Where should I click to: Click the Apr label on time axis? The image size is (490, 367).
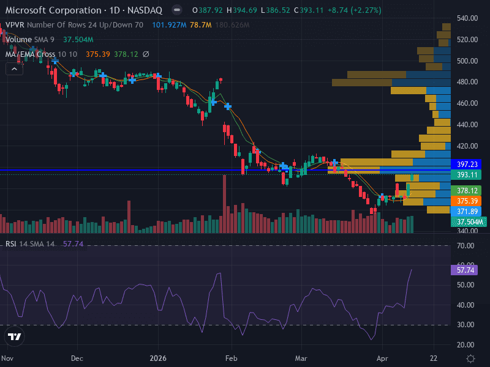point(382,358)
